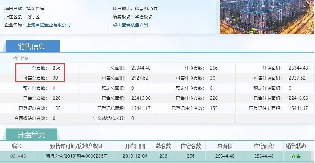Click permit 闵行房管(2019)预字0000296号 cell
This screenshot has height=163, width=315.
pyautogui.click(x=77, y=156)
